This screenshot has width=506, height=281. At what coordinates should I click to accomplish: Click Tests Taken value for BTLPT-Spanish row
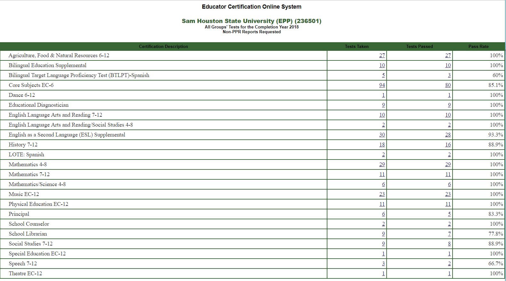coord(383,75)
